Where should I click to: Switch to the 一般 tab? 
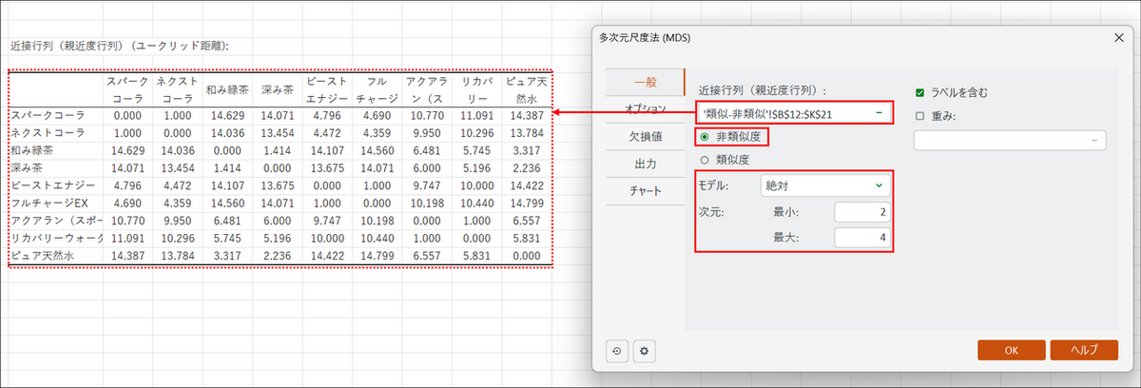coord(644,83)
